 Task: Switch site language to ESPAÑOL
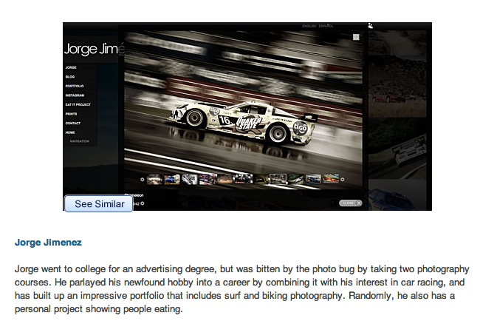(326, 26)
